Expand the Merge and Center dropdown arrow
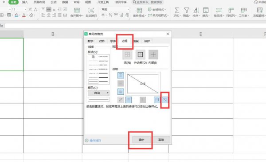 click(x=82, y=15)
